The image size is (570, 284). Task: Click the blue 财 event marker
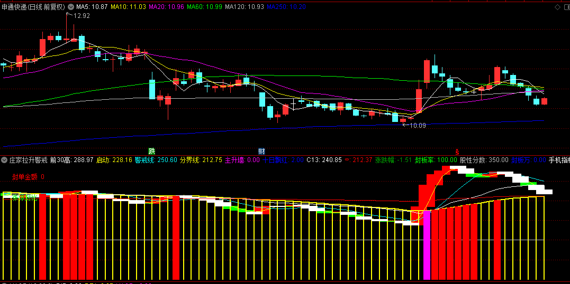click(261, 151)
